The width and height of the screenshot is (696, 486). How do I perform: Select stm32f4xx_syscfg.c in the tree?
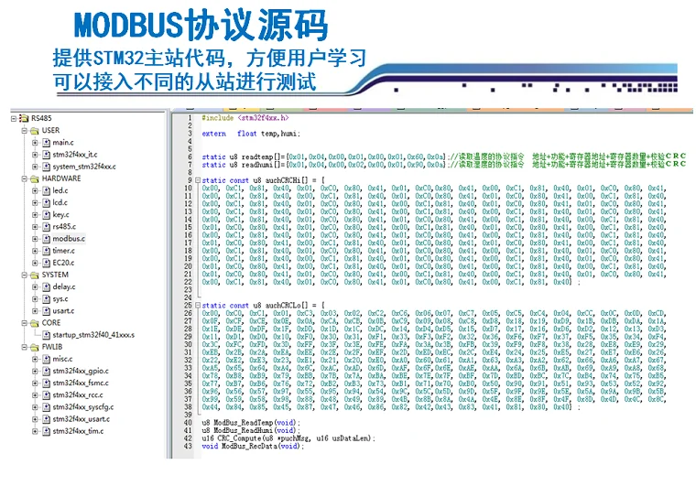click(83, 407)
